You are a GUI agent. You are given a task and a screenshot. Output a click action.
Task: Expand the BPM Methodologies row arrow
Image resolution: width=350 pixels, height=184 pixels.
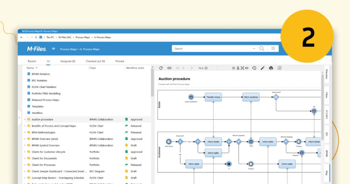pyautogui.click(x=25, y=132)
